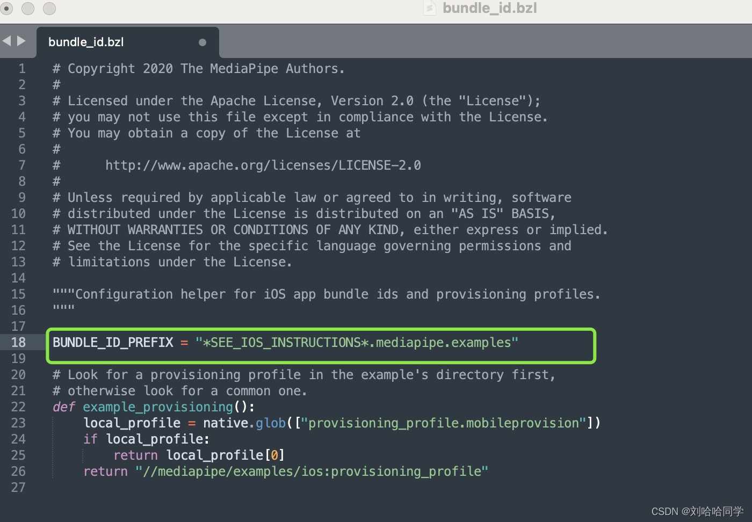Click the apache.org LICENSE-2.0 URL comment
This screenshot has height=522, width=752.
(x=263, y=165)
